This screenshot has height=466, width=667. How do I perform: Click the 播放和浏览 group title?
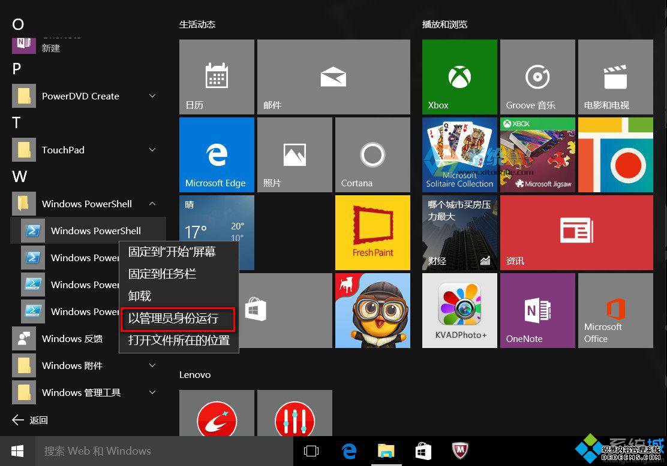tap(444, 25)
